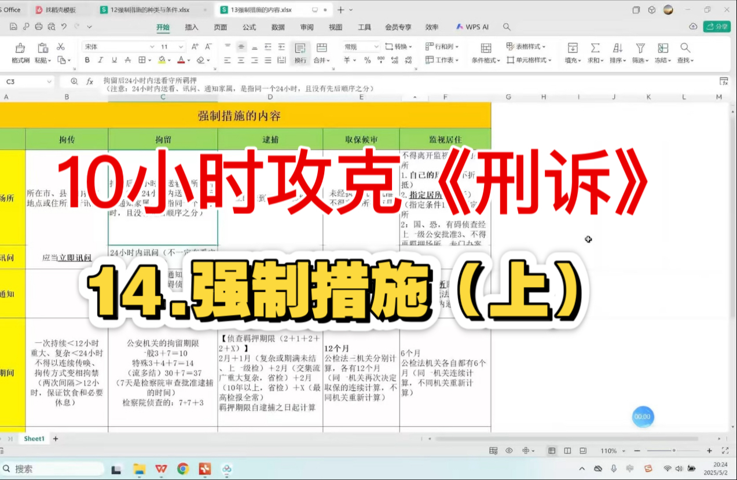Image resolution: width=737 pixels, height=480 pixels.
Task: Expand the Name Box dropdown next to C3
Action: point(49,82)
